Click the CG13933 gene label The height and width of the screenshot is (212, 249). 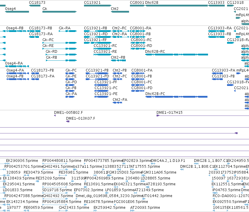[216, 3]
